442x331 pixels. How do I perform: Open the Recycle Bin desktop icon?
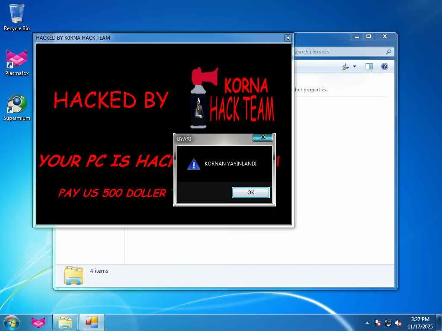pos(17,17)
